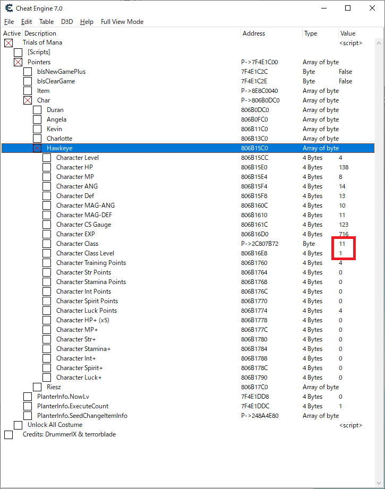Click the Cheat Engine title bar icon
The width and height of the screenshot is (385, 489).
[8, 8]
